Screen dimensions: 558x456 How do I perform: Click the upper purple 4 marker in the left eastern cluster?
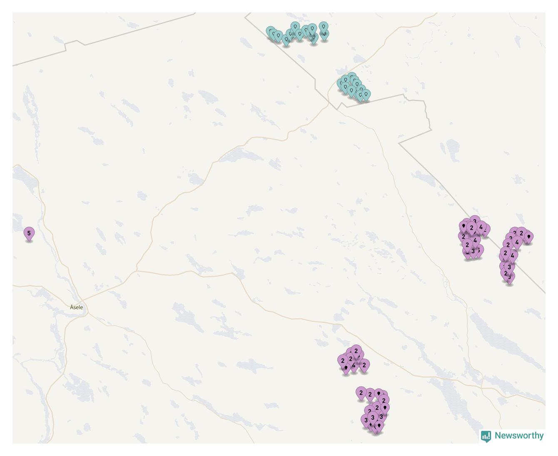481,228
